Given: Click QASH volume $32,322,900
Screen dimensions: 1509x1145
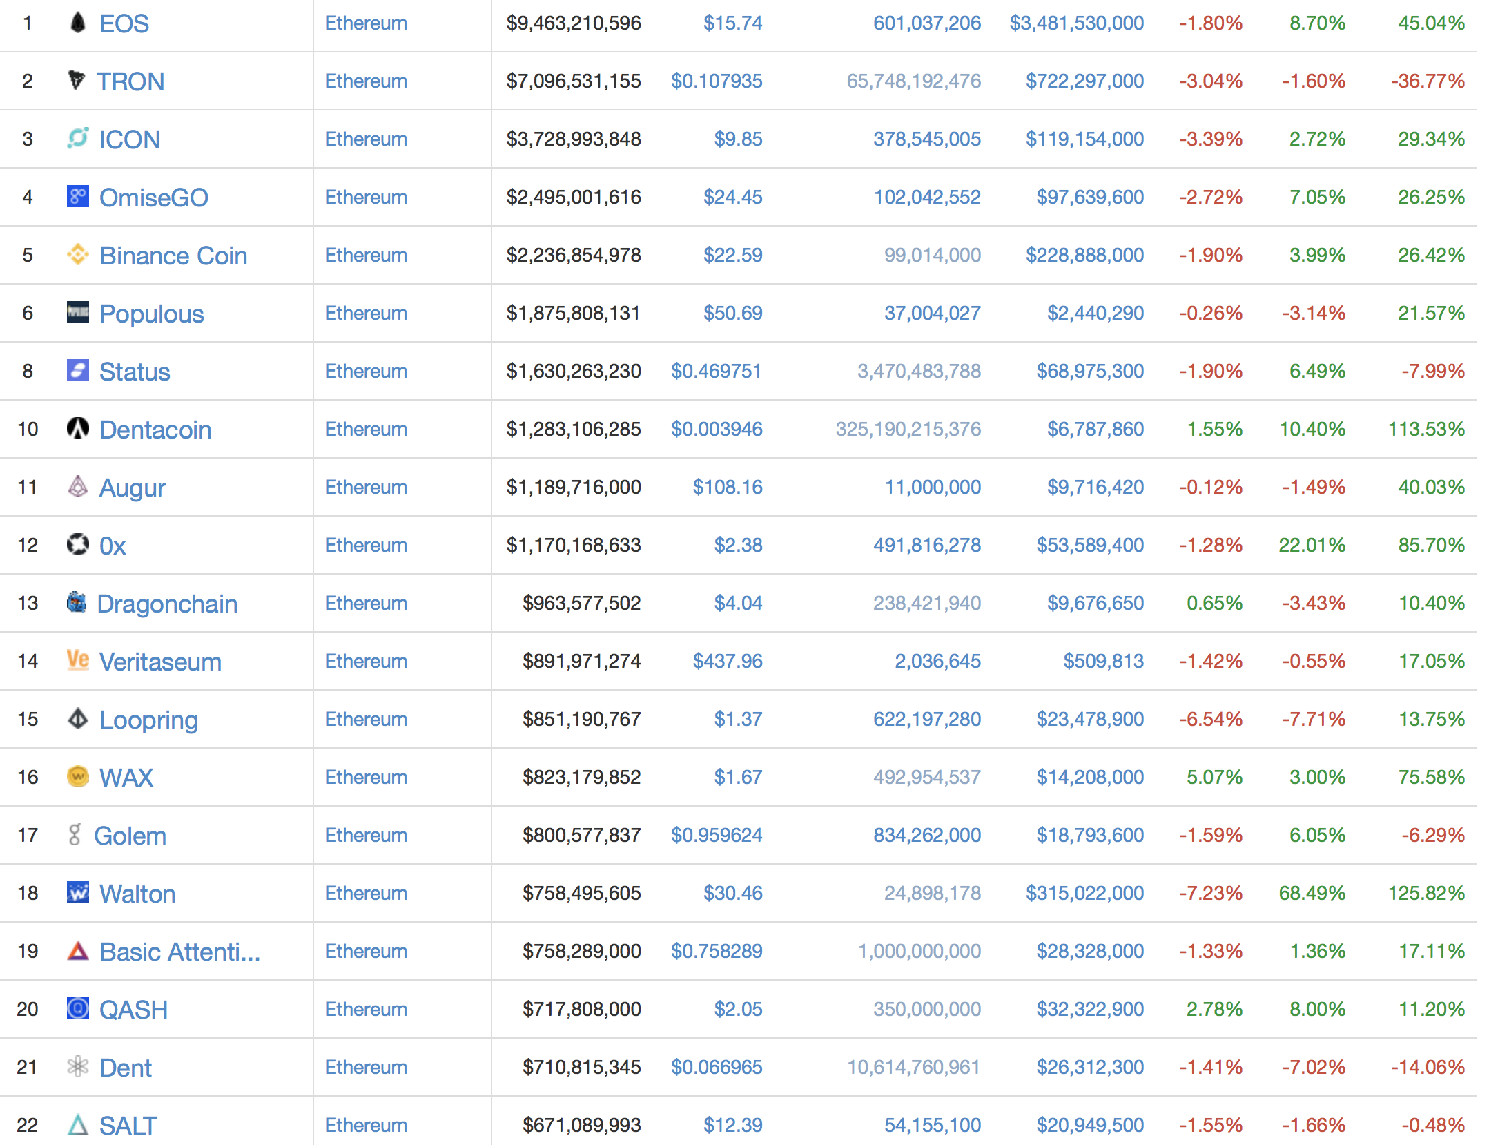Looking at the screenshot, I should [x=1091, y=1009].
